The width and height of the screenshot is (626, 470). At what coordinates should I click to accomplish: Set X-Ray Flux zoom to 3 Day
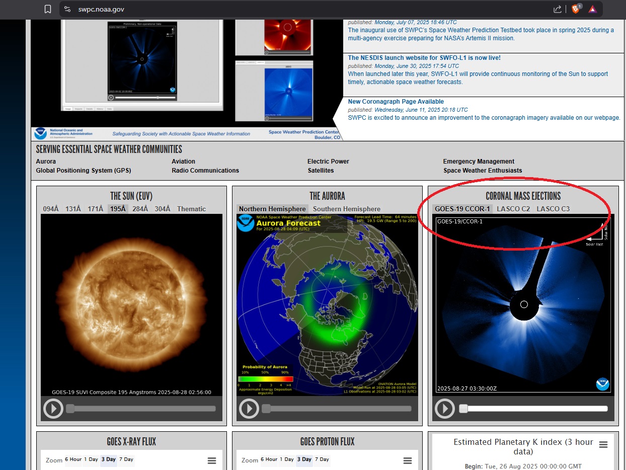pos(108,459)
